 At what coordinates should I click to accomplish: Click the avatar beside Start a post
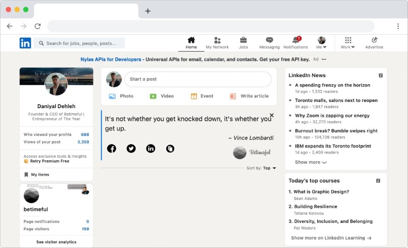114,80
